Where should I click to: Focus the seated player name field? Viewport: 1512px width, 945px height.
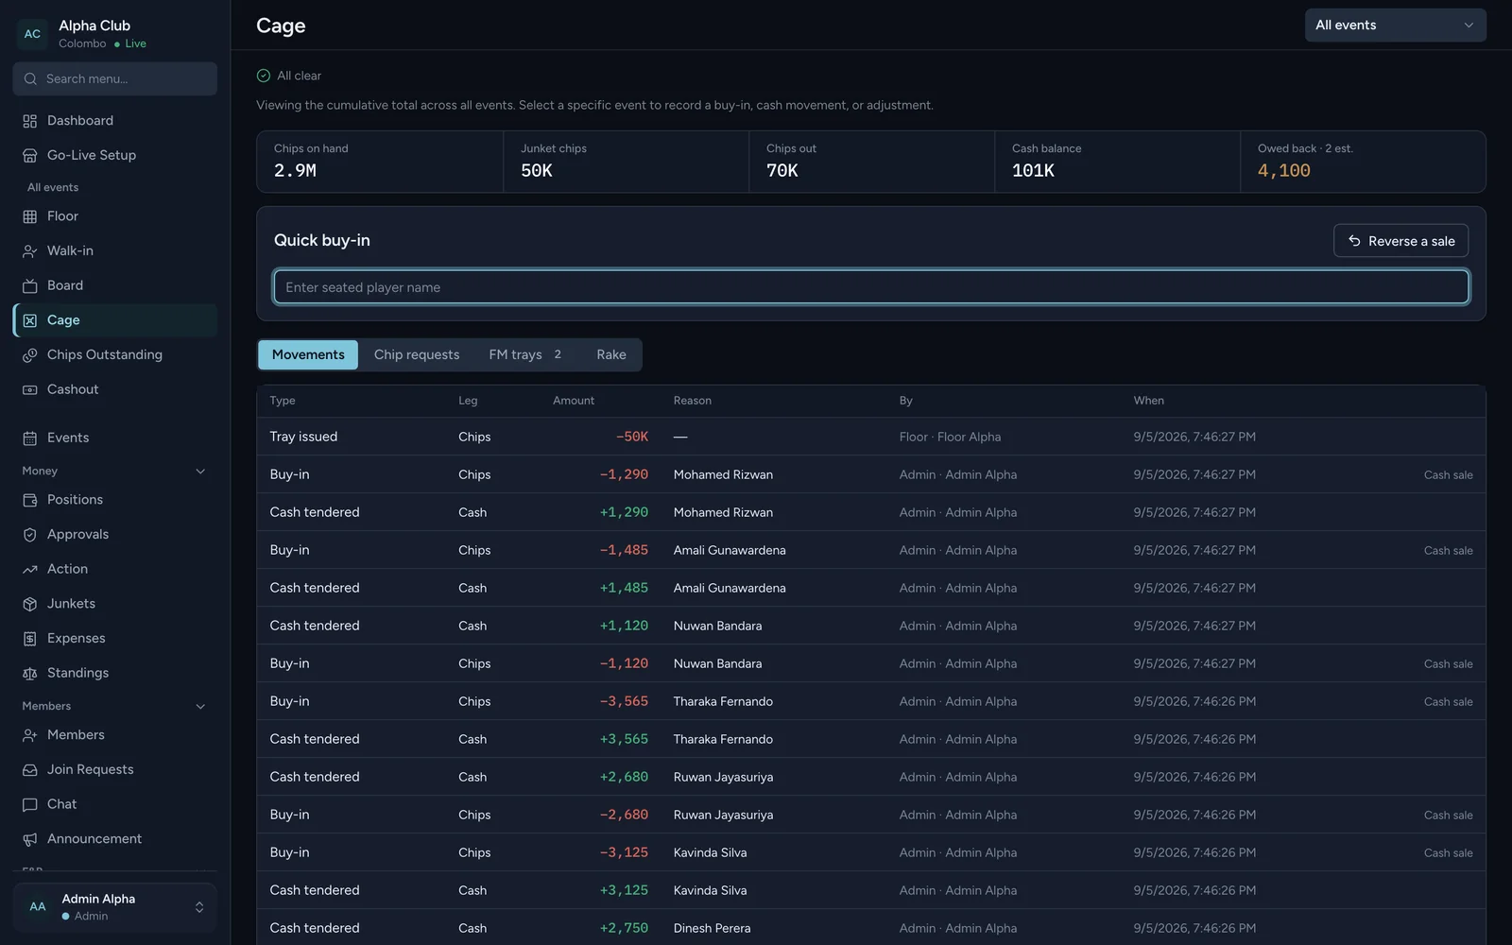pyautogui.click(x=870, y=287)
